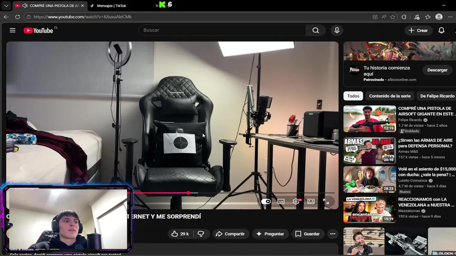Open the Felipe Ricardo channel link
The image size is (456, 256).
[410, 120]
